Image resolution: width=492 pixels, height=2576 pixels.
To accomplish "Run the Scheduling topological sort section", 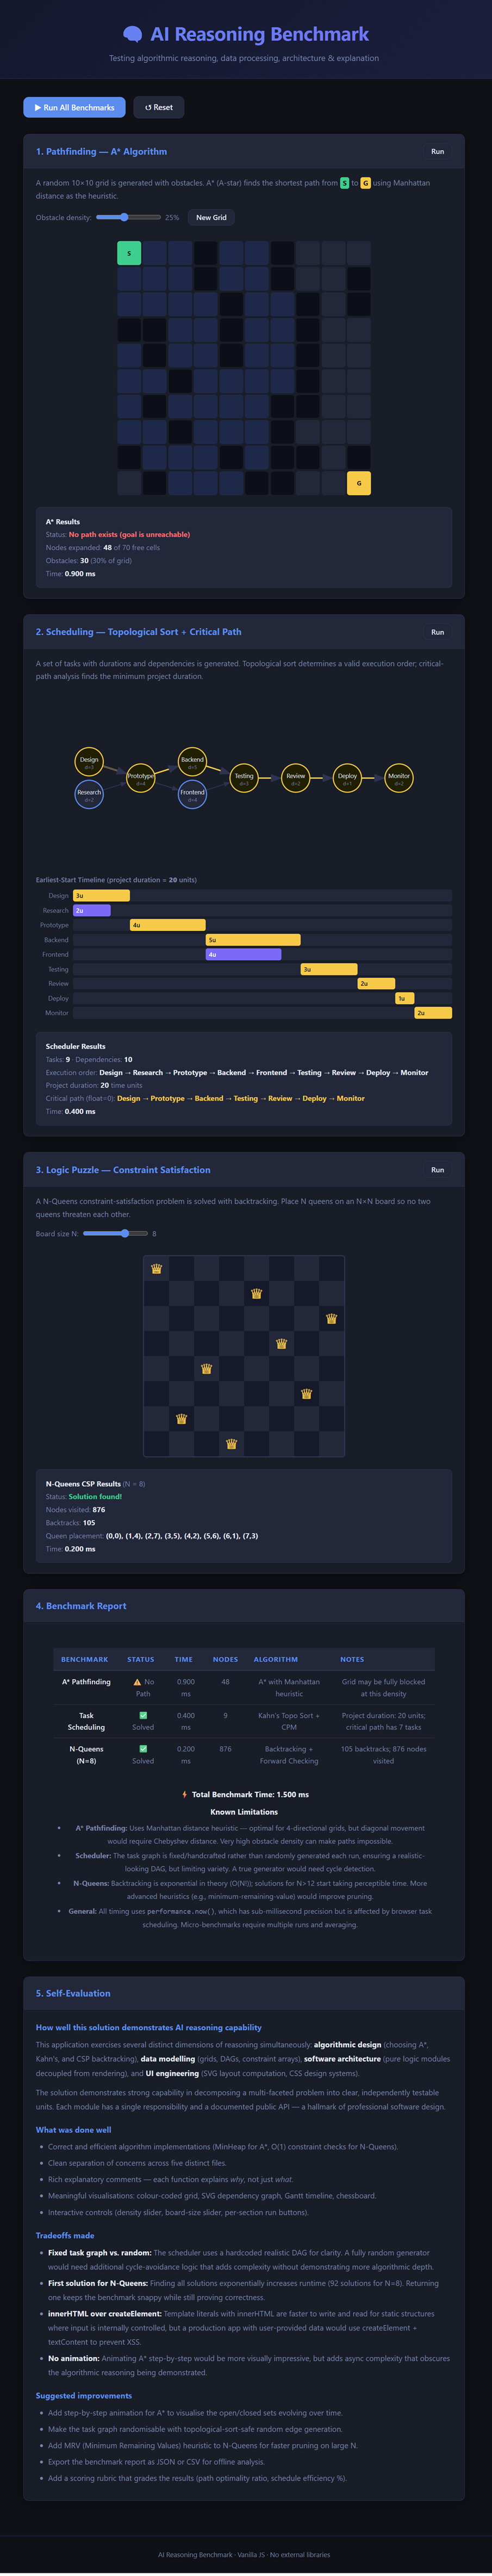I will click(x=437, y=632).
